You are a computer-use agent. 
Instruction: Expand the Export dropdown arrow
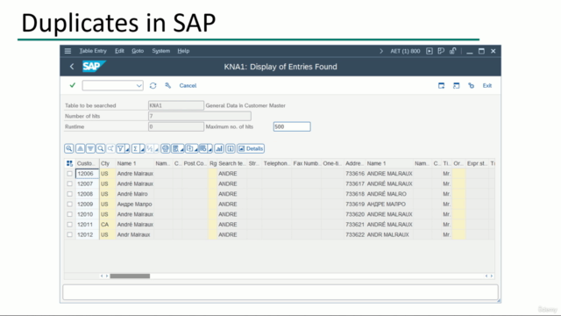click(x=196, y=149)
